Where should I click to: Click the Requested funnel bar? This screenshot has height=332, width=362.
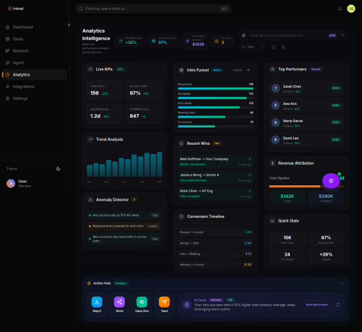(x=215, y=88)
